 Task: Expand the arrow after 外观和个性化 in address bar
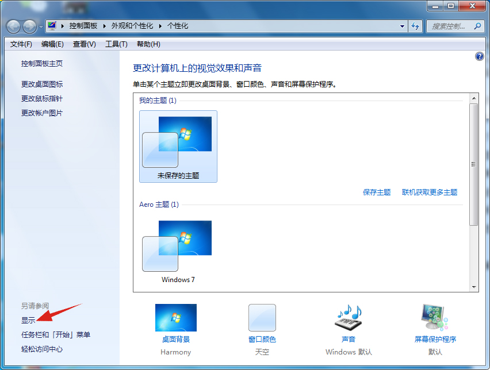(x=160, y=26)
